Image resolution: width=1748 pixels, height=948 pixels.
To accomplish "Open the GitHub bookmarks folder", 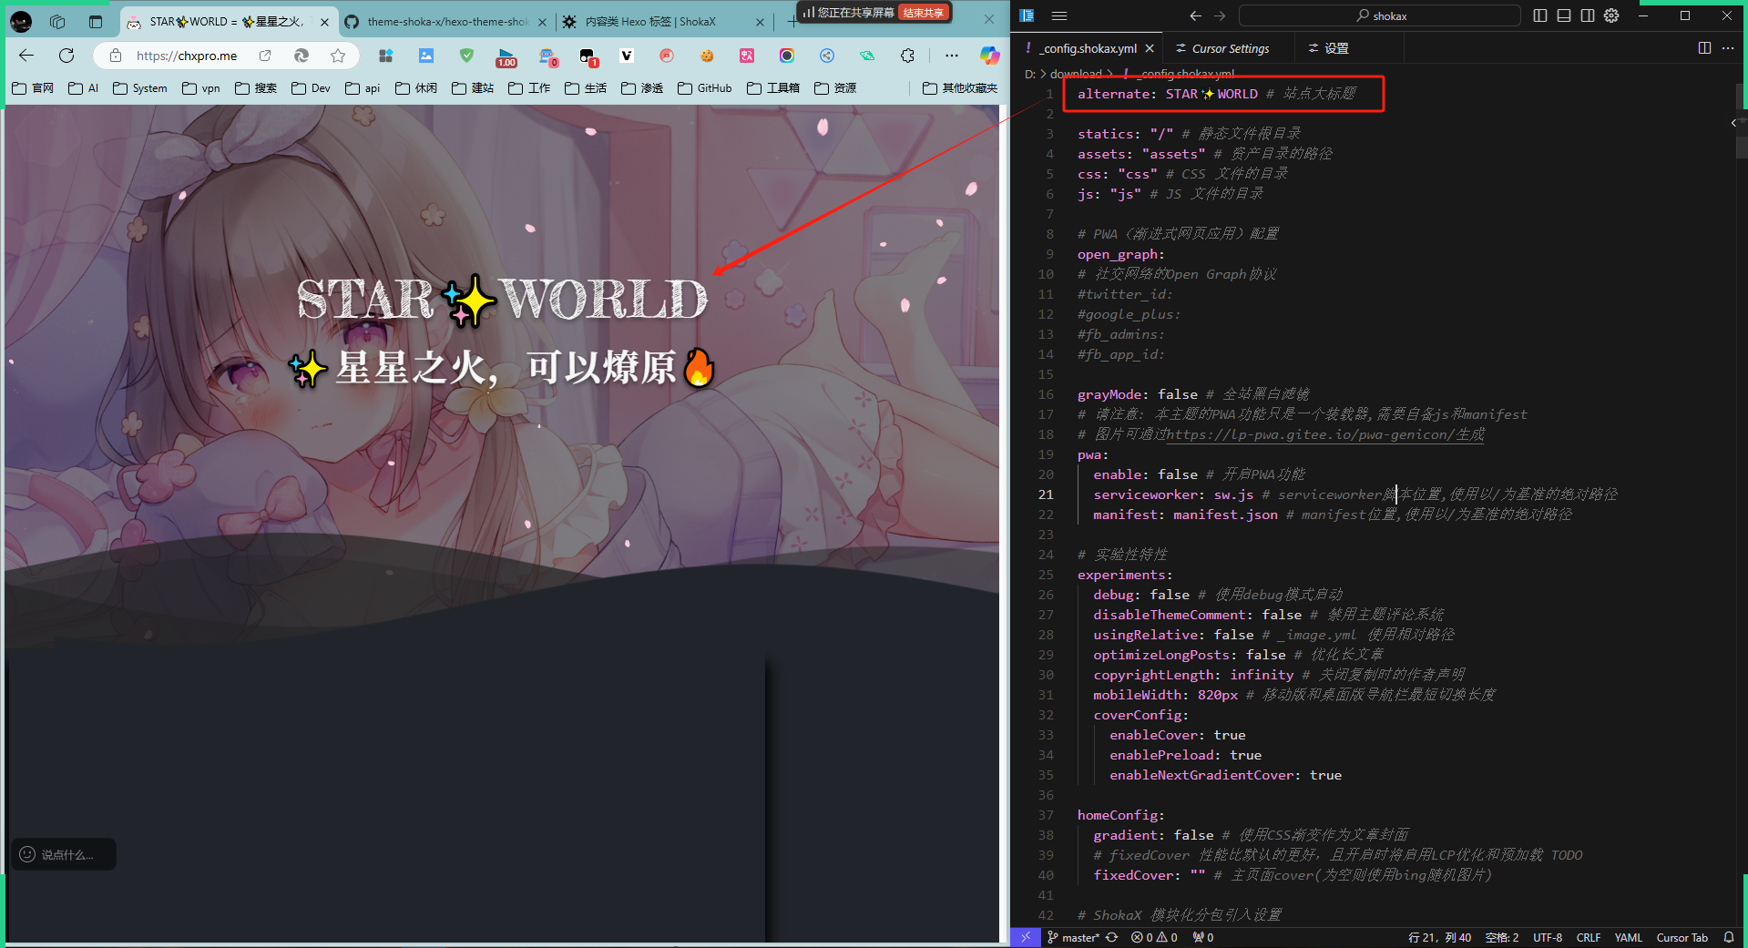I will [x=705, y=88].
